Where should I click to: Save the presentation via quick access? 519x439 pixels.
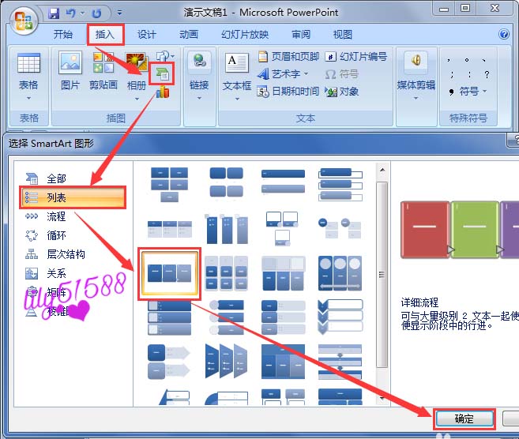54,13
